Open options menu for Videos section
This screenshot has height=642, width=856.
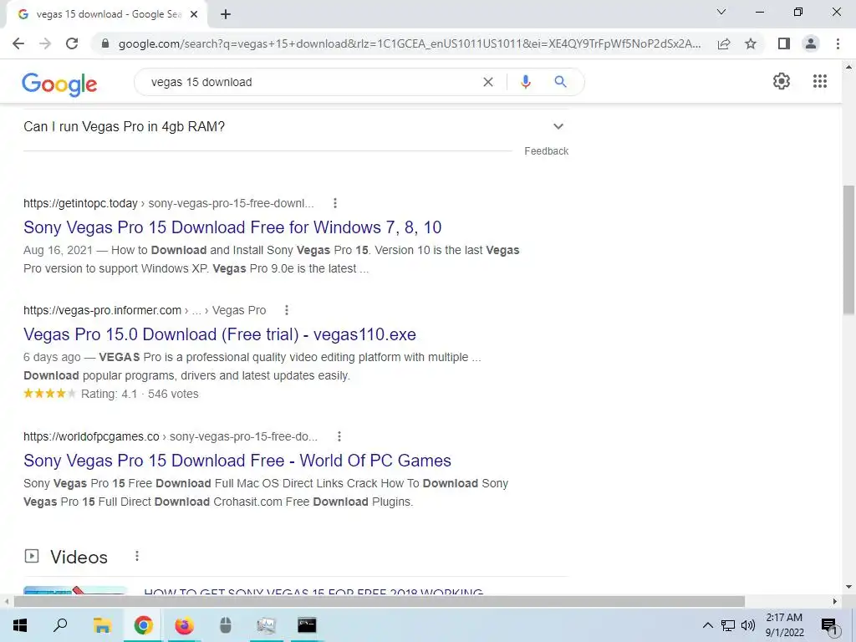[137, 556]
